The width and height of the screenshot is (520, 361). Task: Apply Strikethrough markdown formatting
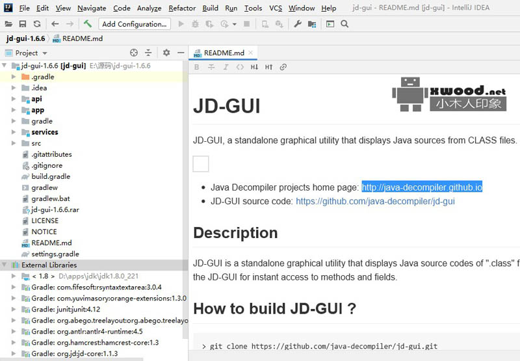point(211,67)
